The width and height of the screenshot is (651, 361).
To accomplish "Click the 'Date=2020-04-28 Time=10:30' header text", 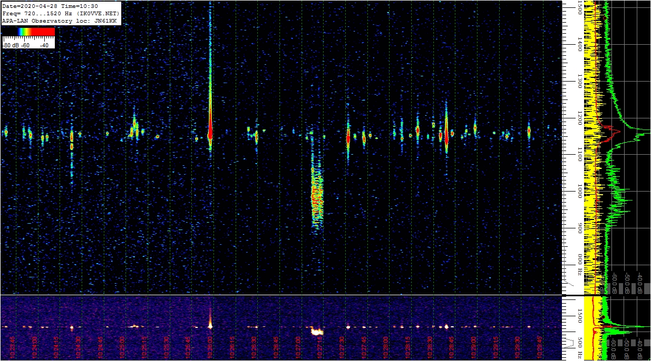I will (x=50, y=6).
